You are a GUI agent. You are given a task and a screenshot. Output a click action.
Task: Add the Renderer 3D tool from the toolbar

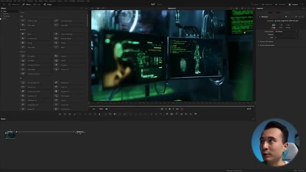pos(196,114)
